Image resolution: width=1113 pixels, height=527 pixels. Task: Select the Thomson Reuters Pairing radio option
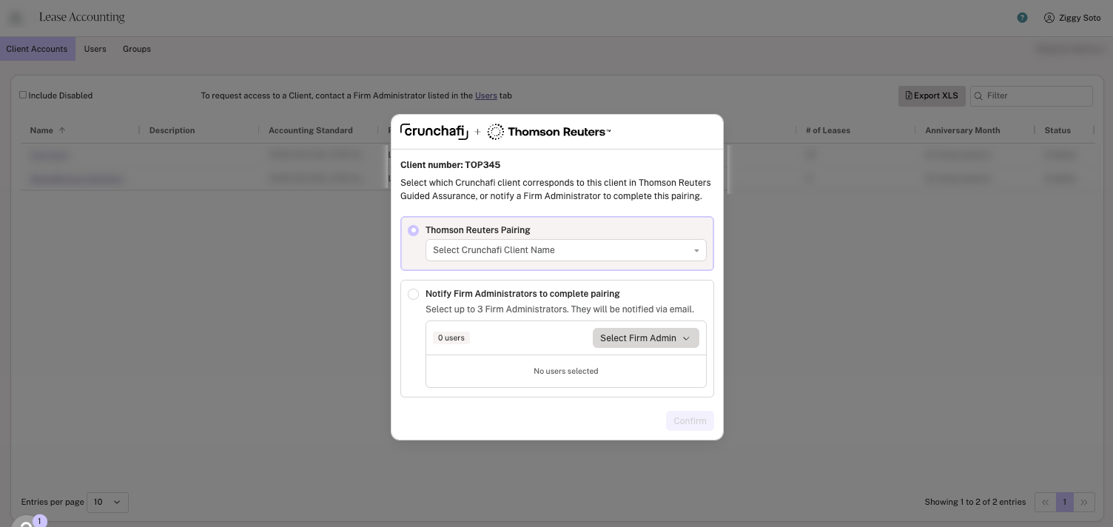[413, 230]
